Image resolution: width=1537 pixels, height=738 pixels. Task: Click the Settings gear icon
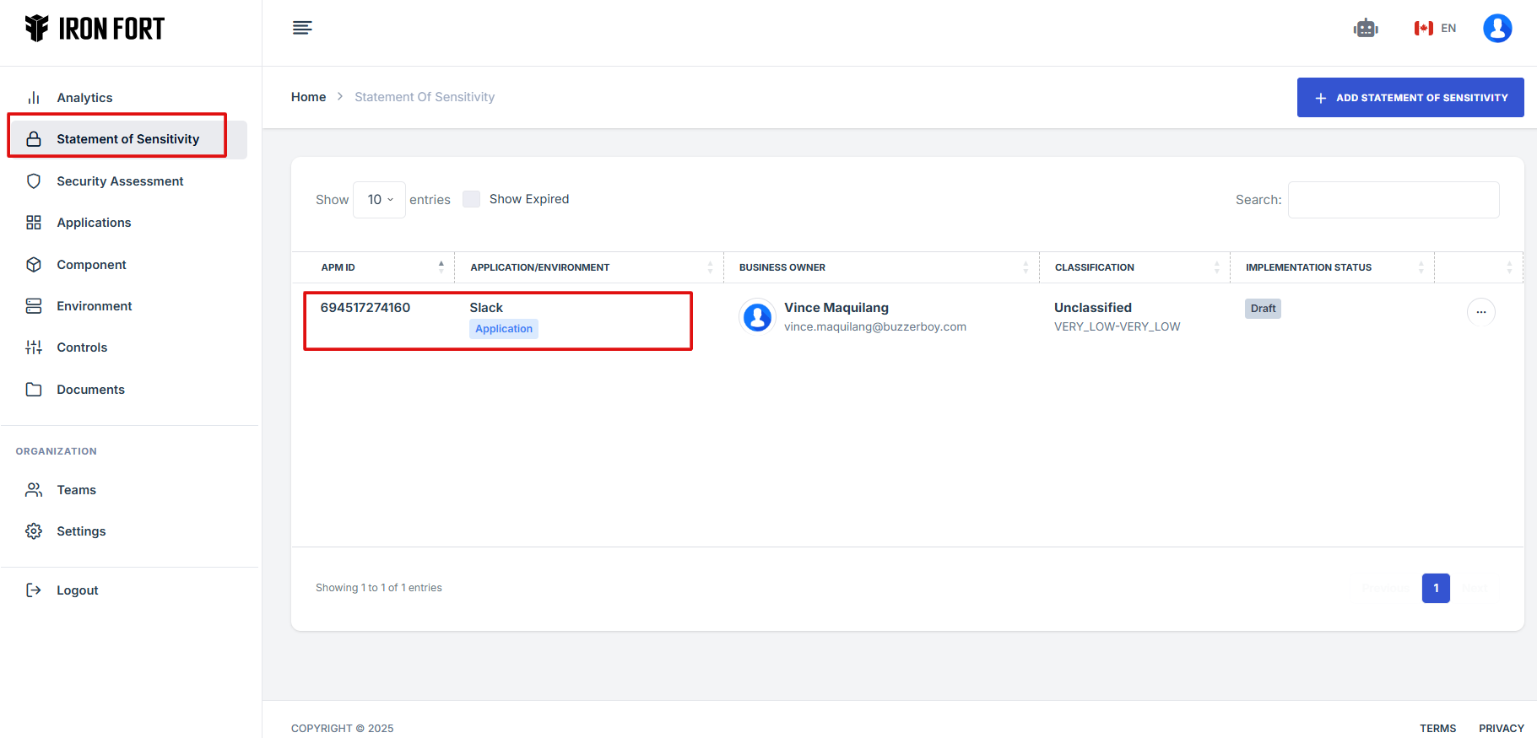(34, 531)
